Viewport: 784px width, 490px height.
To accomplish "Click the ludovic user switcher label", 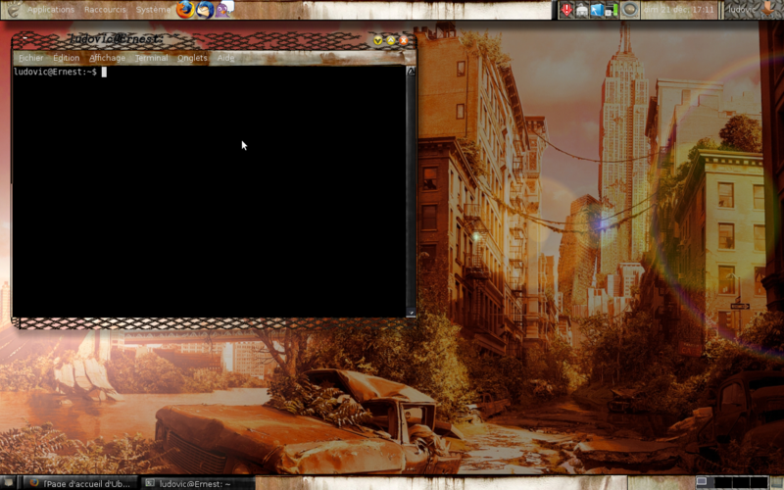I will tap(742, 10).
